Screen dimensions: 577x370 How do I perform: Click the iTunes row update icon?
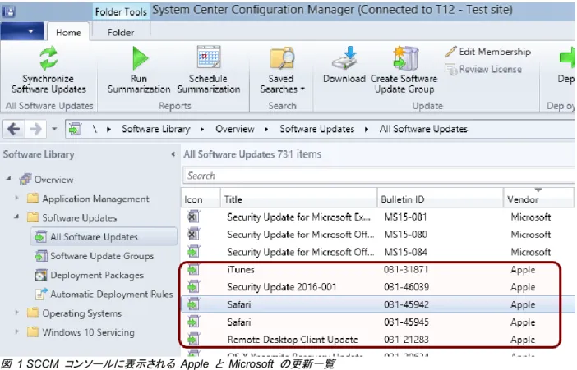pyautogui.click(x=193, y=270)
